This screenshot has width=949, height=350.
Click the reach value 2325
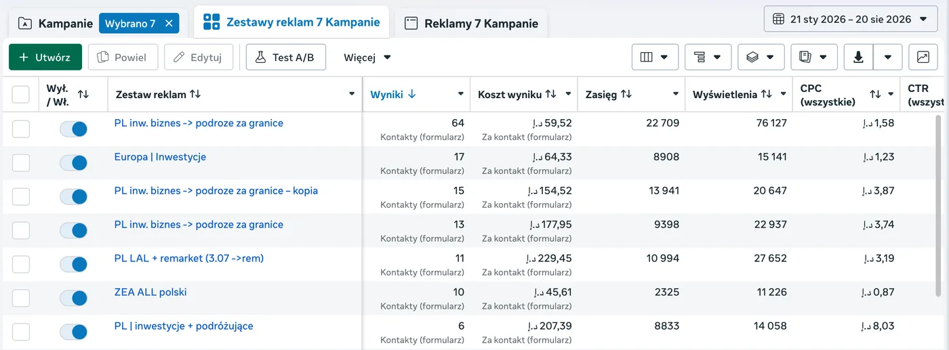[666, 292]
